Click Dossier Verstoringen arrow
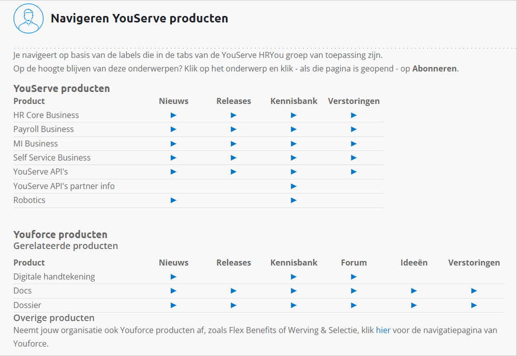 click(x=474, y=305)
